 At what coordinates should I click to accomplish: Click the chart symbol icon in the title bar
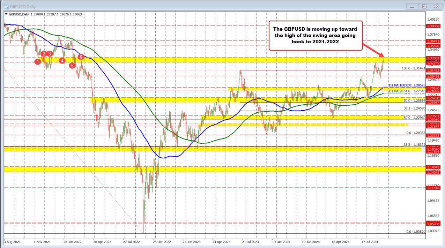click(6, 6)
